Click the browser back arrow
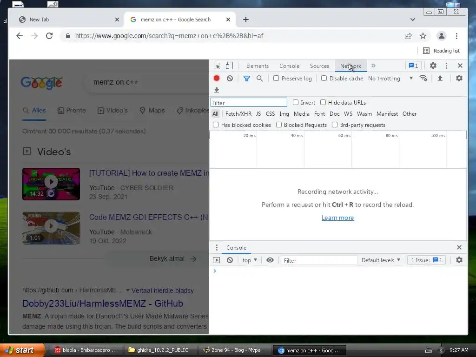Screen dimensions: 476x357 pos(20,36)
